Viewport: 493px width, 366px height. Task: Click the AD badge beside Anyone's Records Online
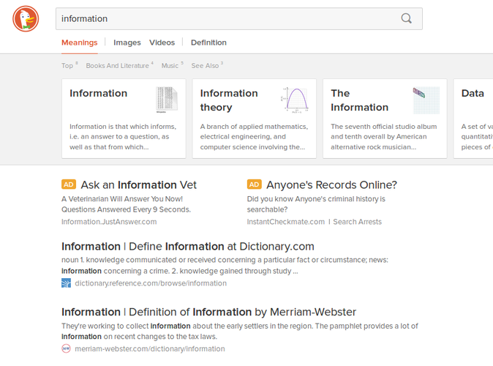coord(255,184)
